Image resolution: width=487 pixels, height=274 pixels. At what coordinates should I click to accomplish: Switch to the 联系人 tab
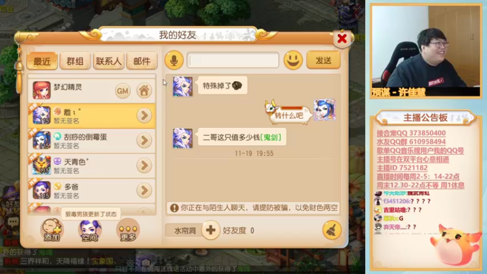pyautogui.click(x=109, y=61)
